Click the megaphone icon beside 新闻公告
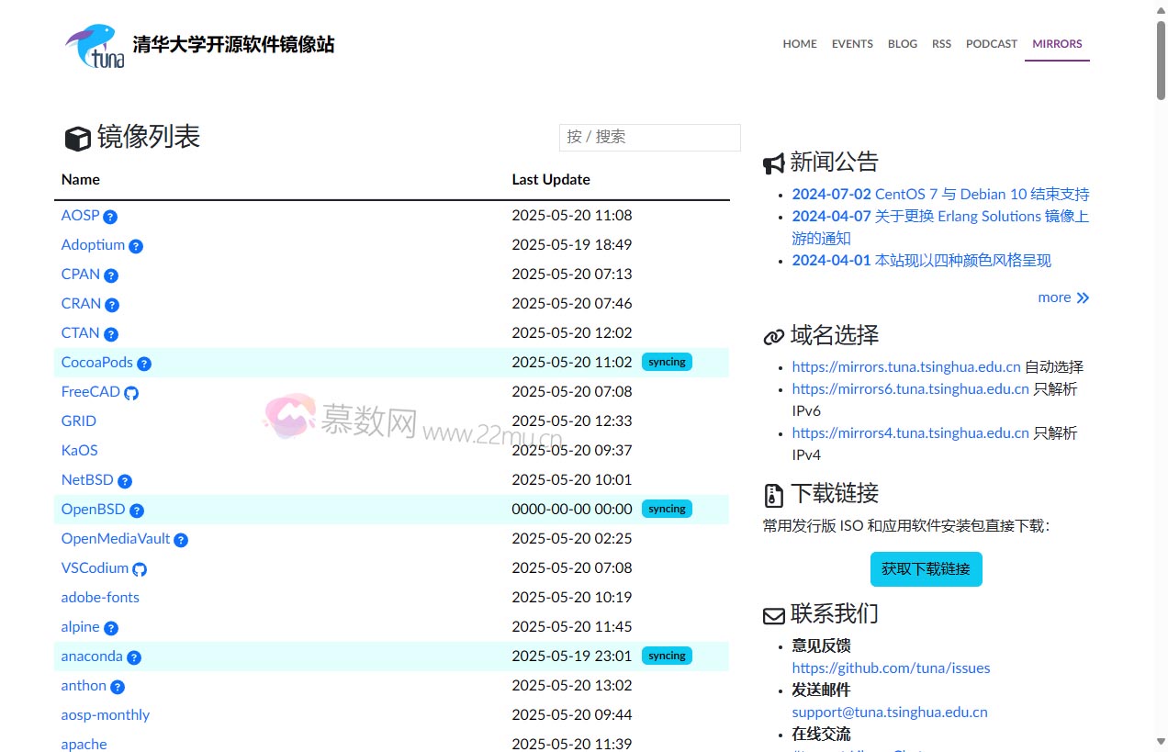Screen dimensions: 1168x752 point(772,162)
